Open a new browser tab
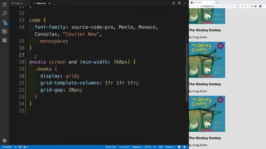The width and height of the screenshot is (266, 149). coord(217,2)
